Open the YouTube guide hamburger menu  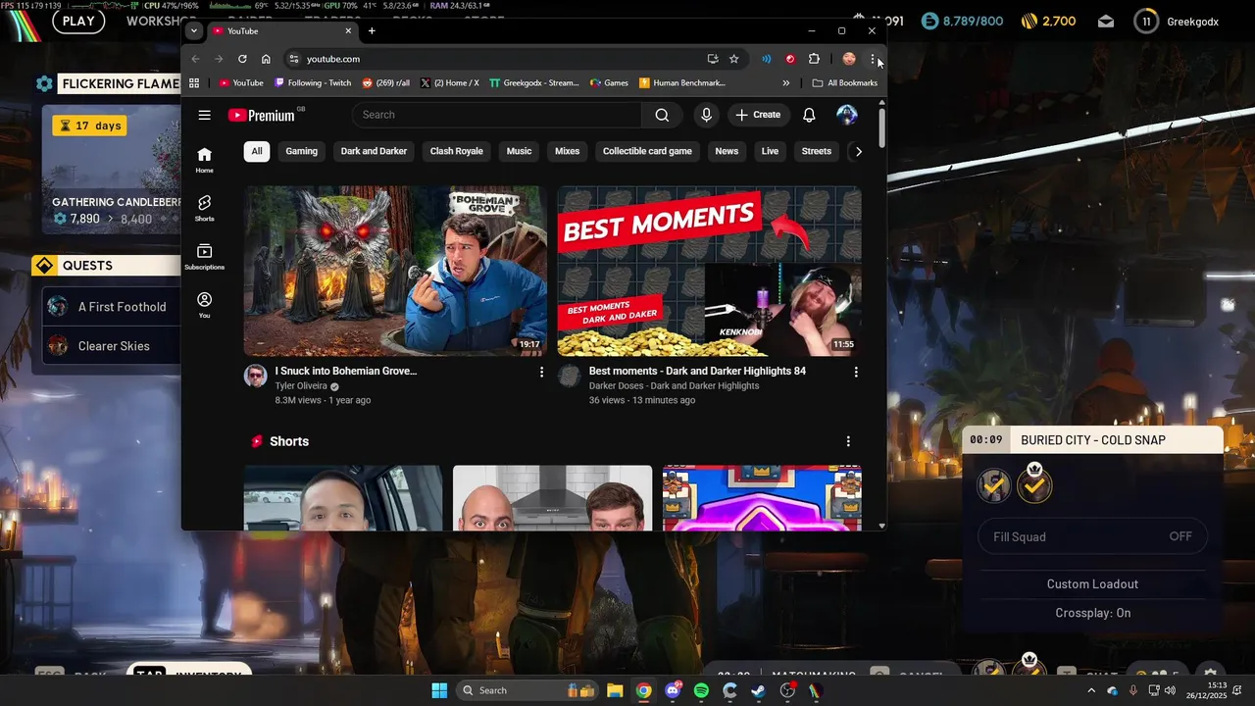tap(204, 115)
